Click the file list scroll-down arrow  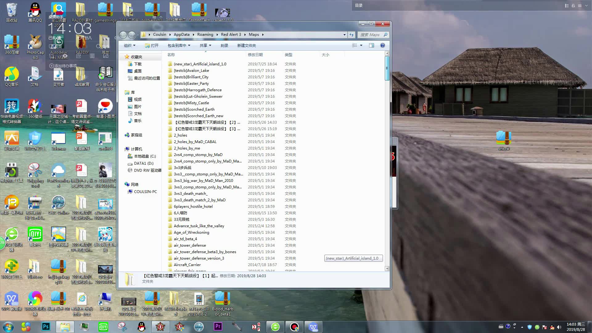[387, 268]
